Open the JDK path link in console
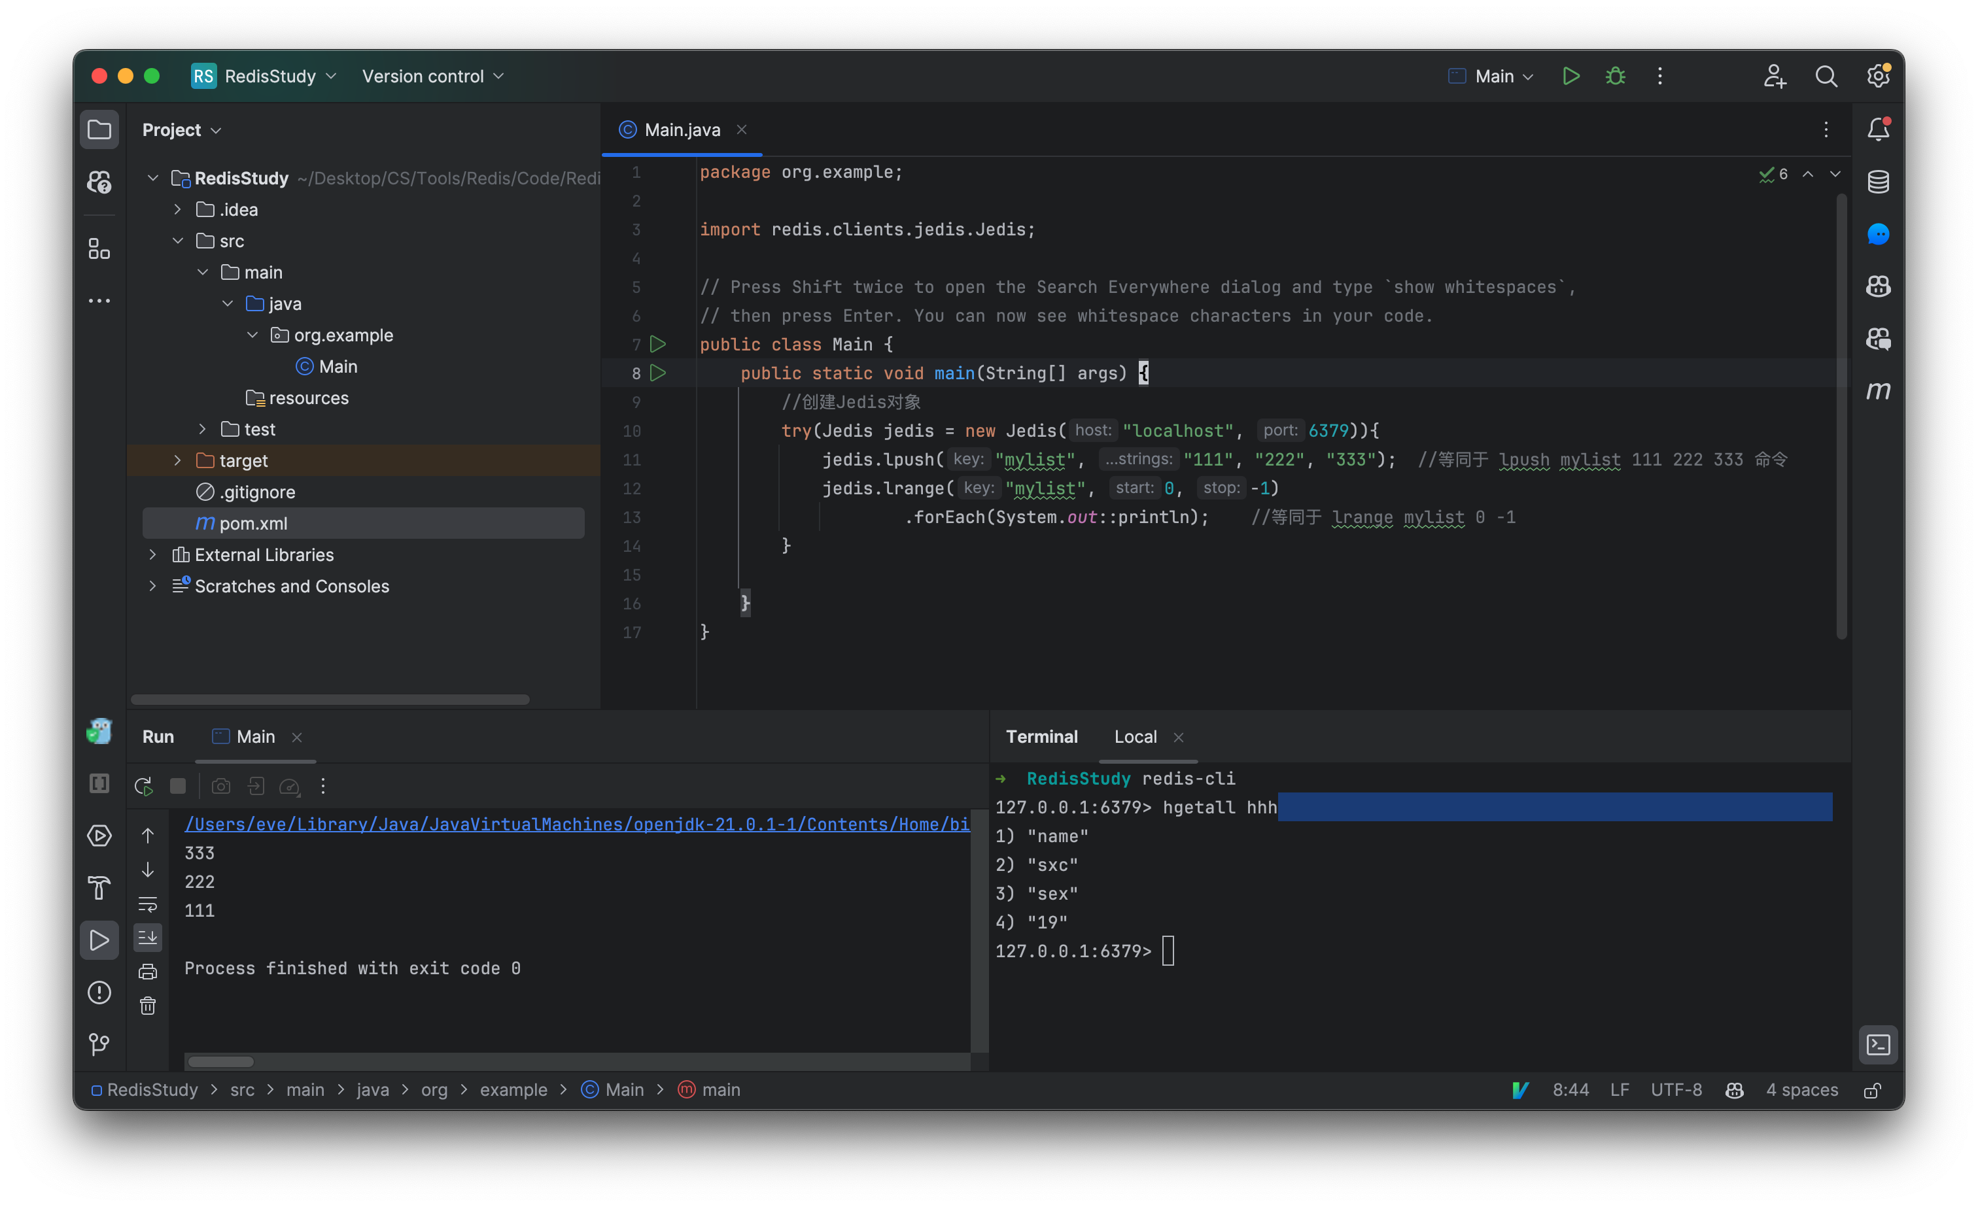The image size is (1978, 1207). pyautogui.click(x=577, y=824)
